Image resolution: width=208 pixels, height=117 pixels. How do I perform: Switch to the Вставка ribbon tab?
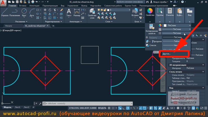click(x=23, y=6)
